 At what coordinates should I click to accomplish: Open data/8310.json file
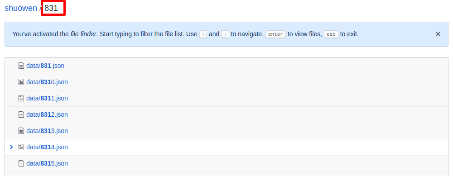pos(47,82)
